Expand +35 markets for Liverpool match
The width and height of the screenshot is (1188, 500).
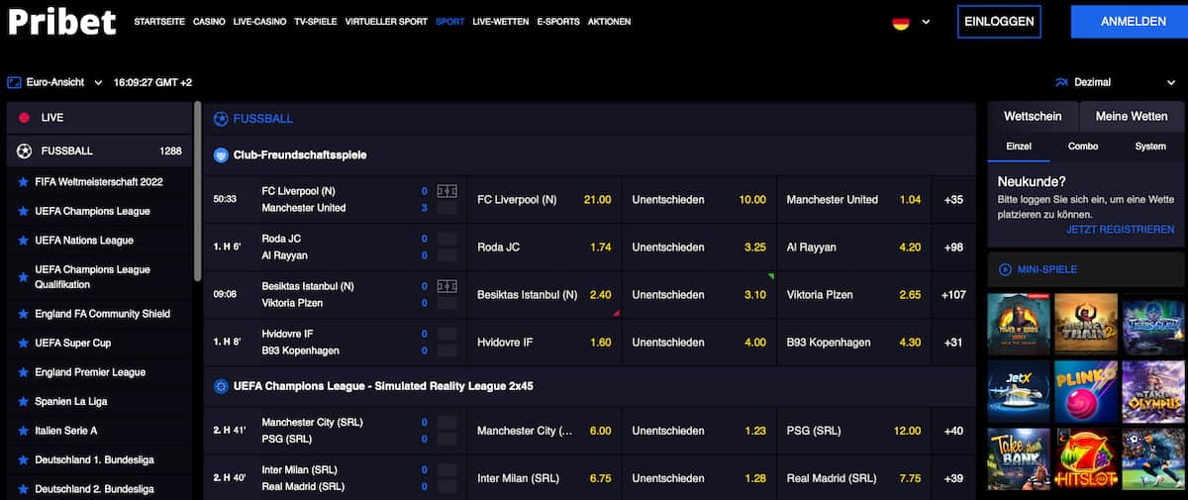tap(954, 200)
